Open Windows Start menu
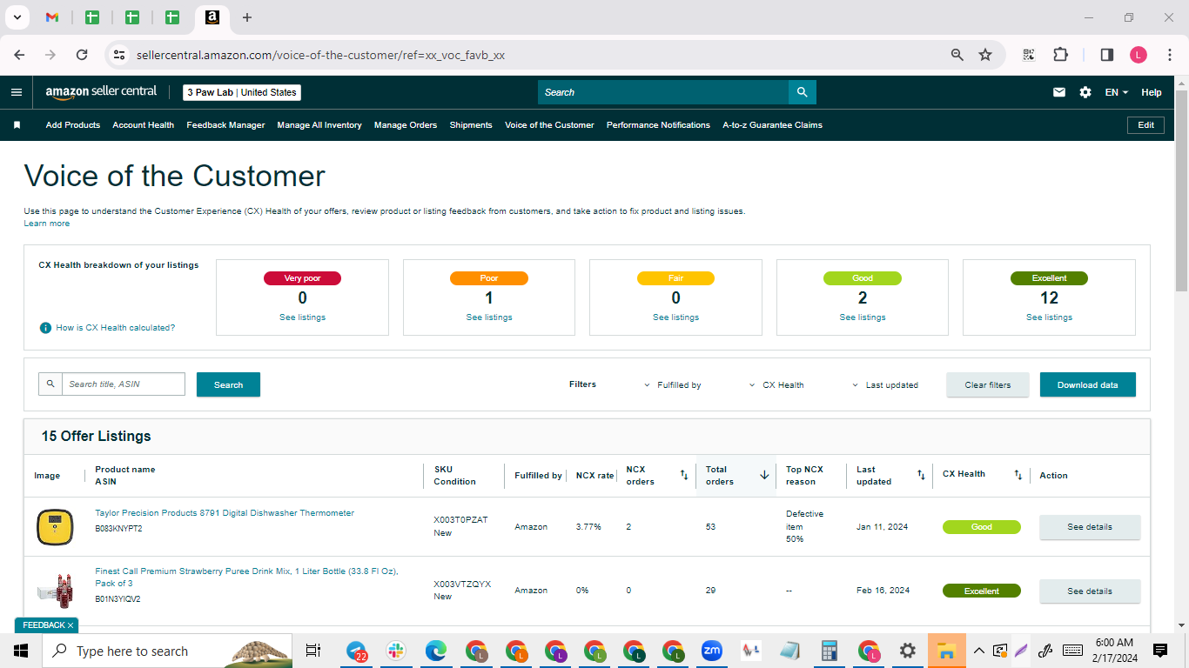 tap(21, 651)
